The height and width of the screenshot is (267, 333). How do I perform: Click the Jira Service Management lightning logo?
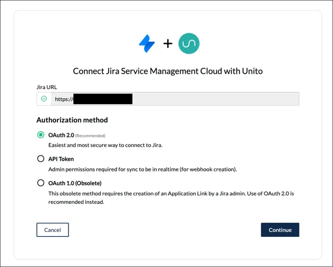pyautogui.click(x=147, y=44)
